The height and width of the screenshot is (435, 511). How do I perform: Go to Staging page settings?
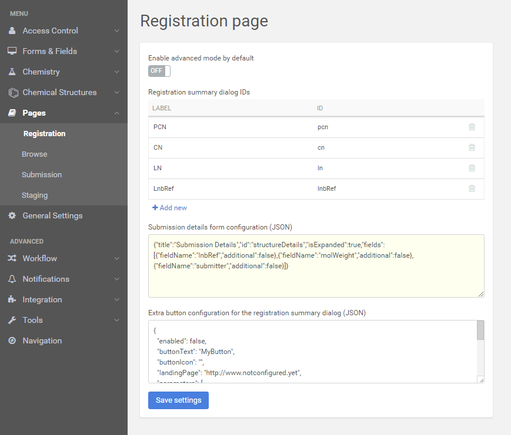coord(35,195)
